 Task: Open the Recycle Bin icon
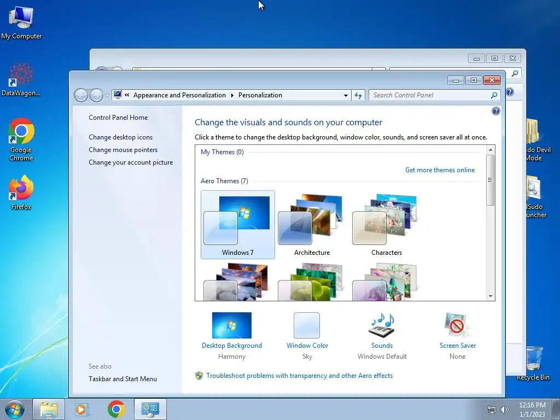533,363
